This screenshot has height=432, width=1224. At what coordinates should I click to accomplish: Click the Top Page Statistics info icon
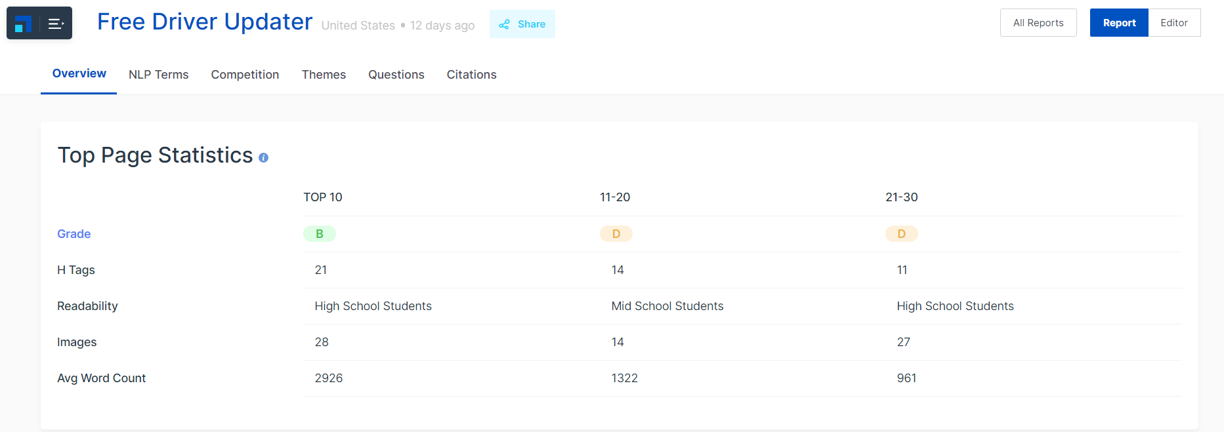(263, 158)
